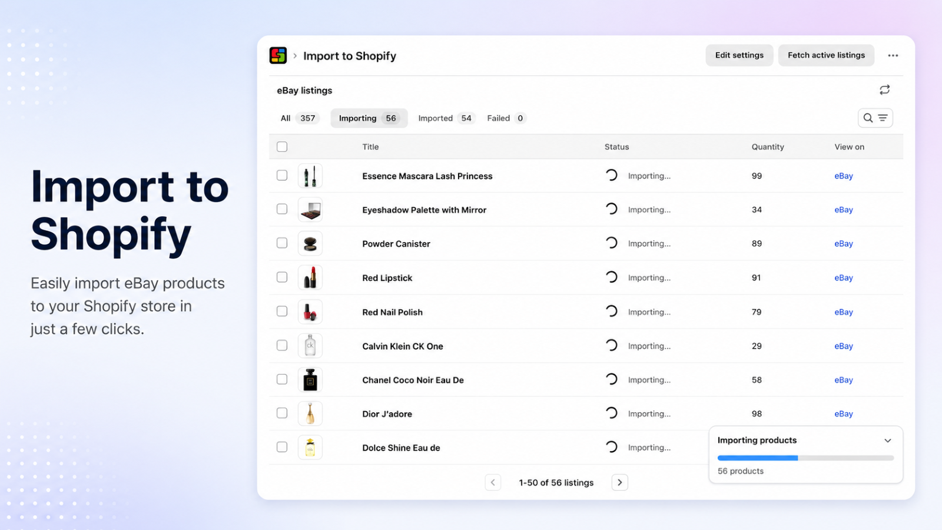Click the Calvin Klein CK One title
Screen dimensions: 942x530
[403, 346]
